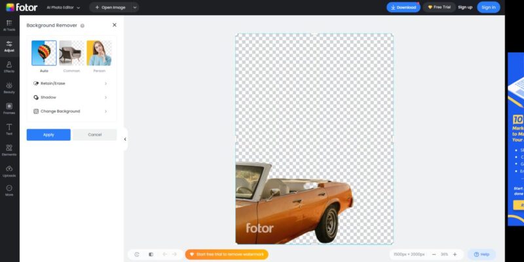Screen dimensions: 524x262
Task: Zoom in with the plus icon
Action: click(455, 254)
